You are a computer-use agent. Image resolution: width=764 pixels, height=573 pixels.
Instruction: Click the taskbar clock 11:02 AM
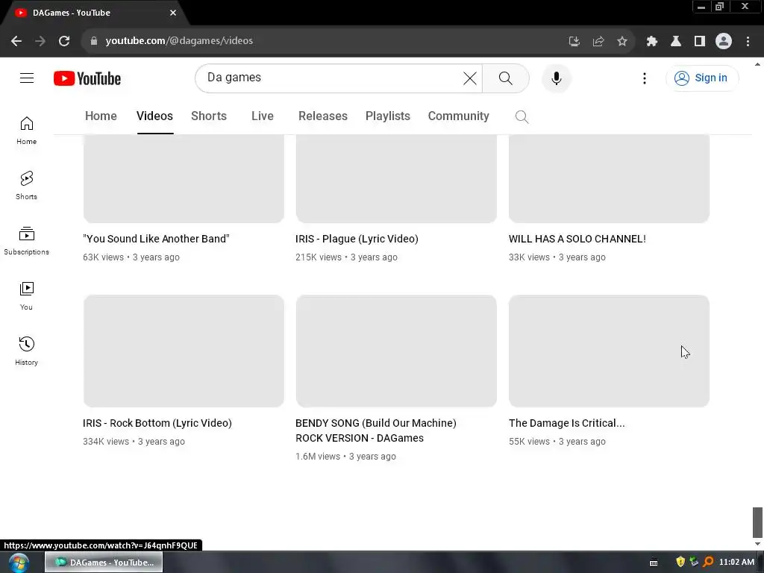(736, 562)
